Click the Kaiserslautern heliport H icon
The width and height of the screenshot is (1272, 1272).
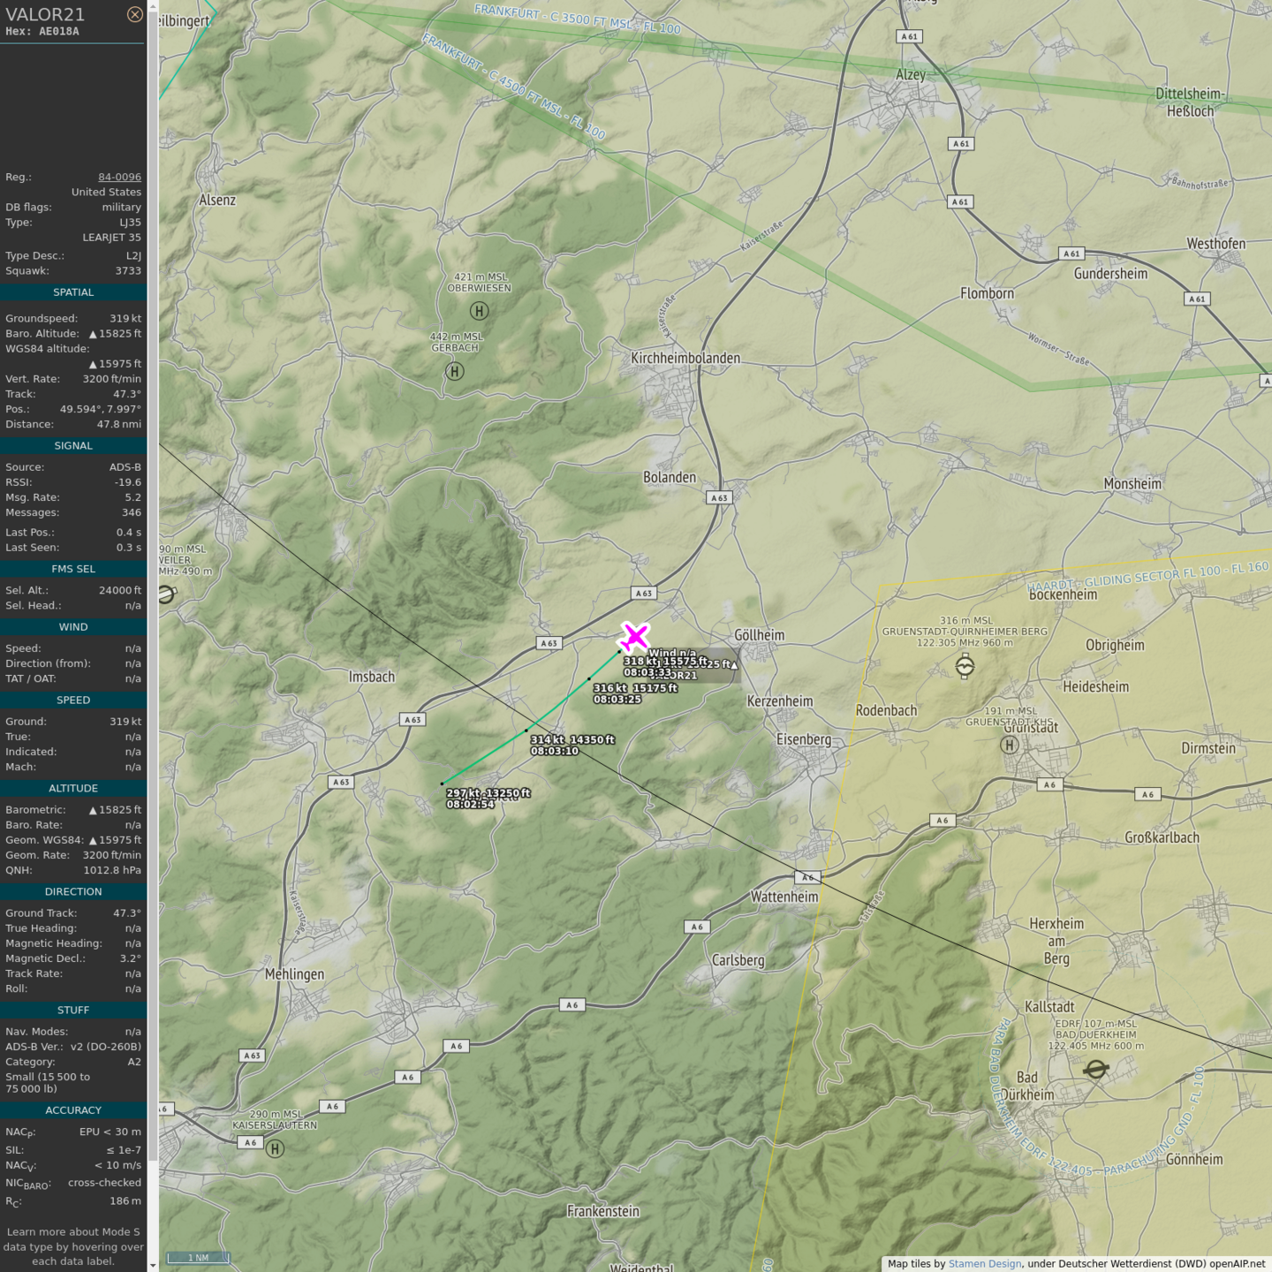(276, 1148)
